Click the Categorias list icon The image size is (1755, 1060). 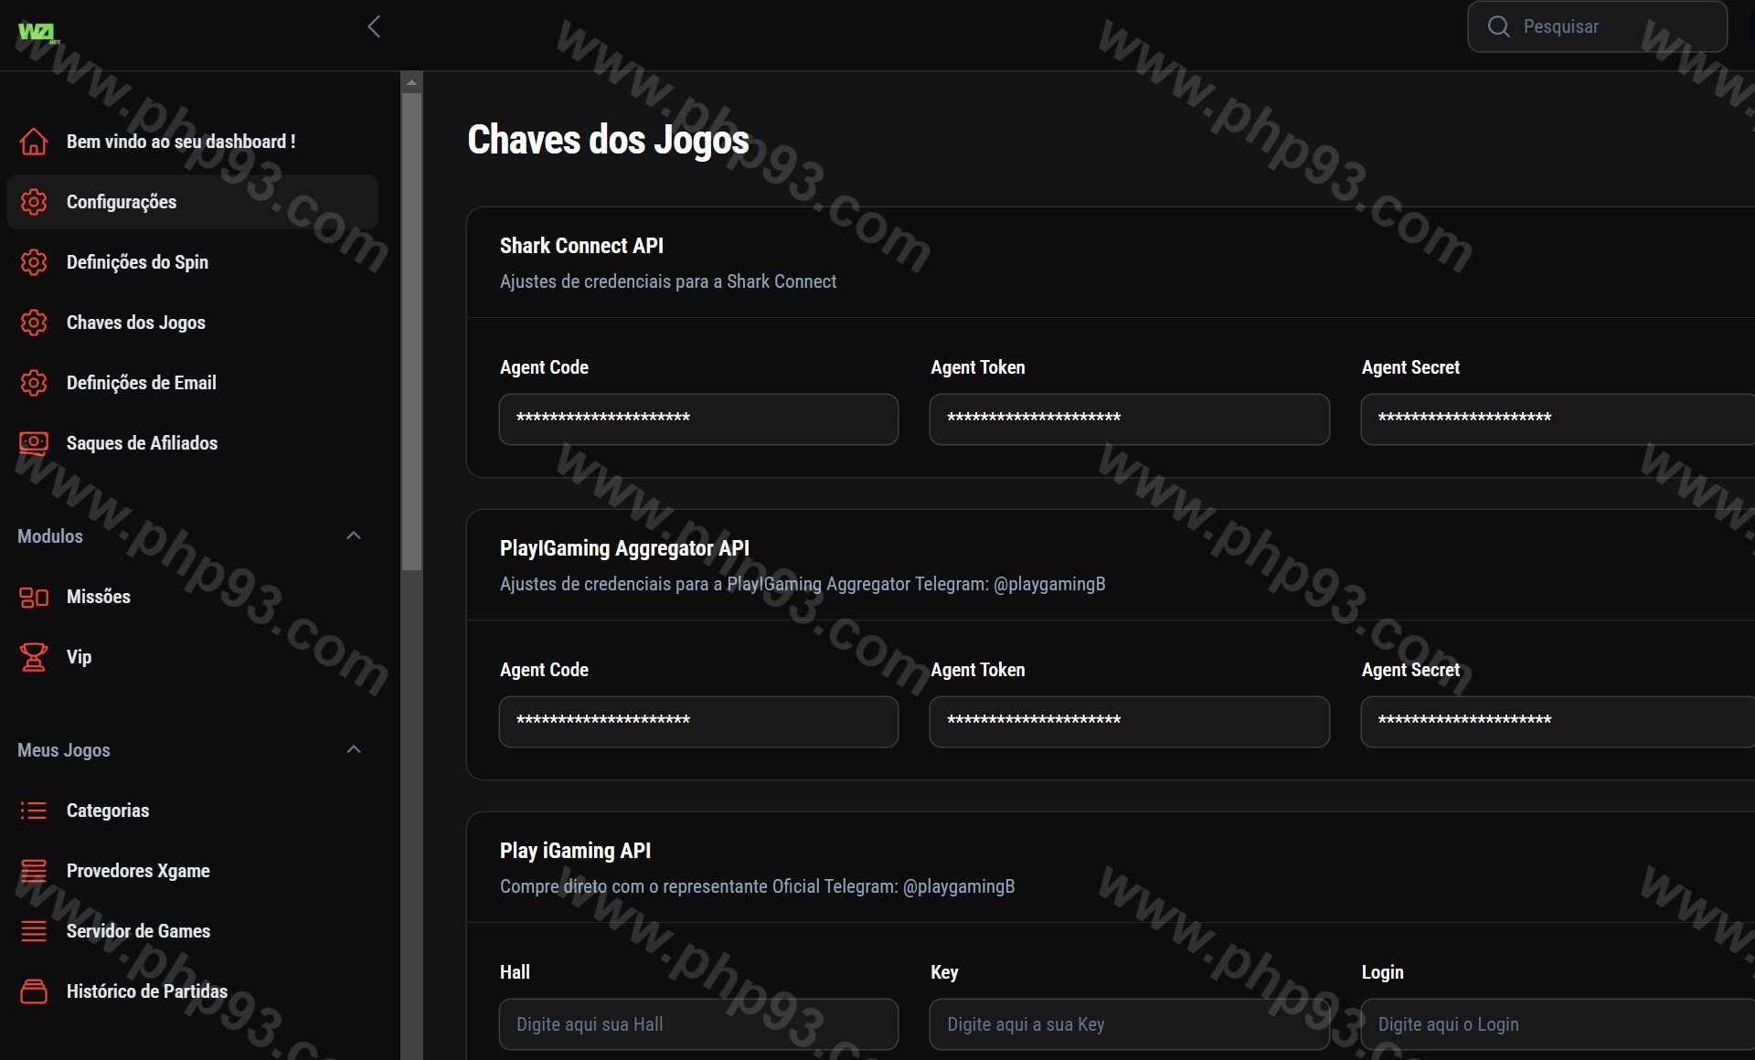[34, 811]
